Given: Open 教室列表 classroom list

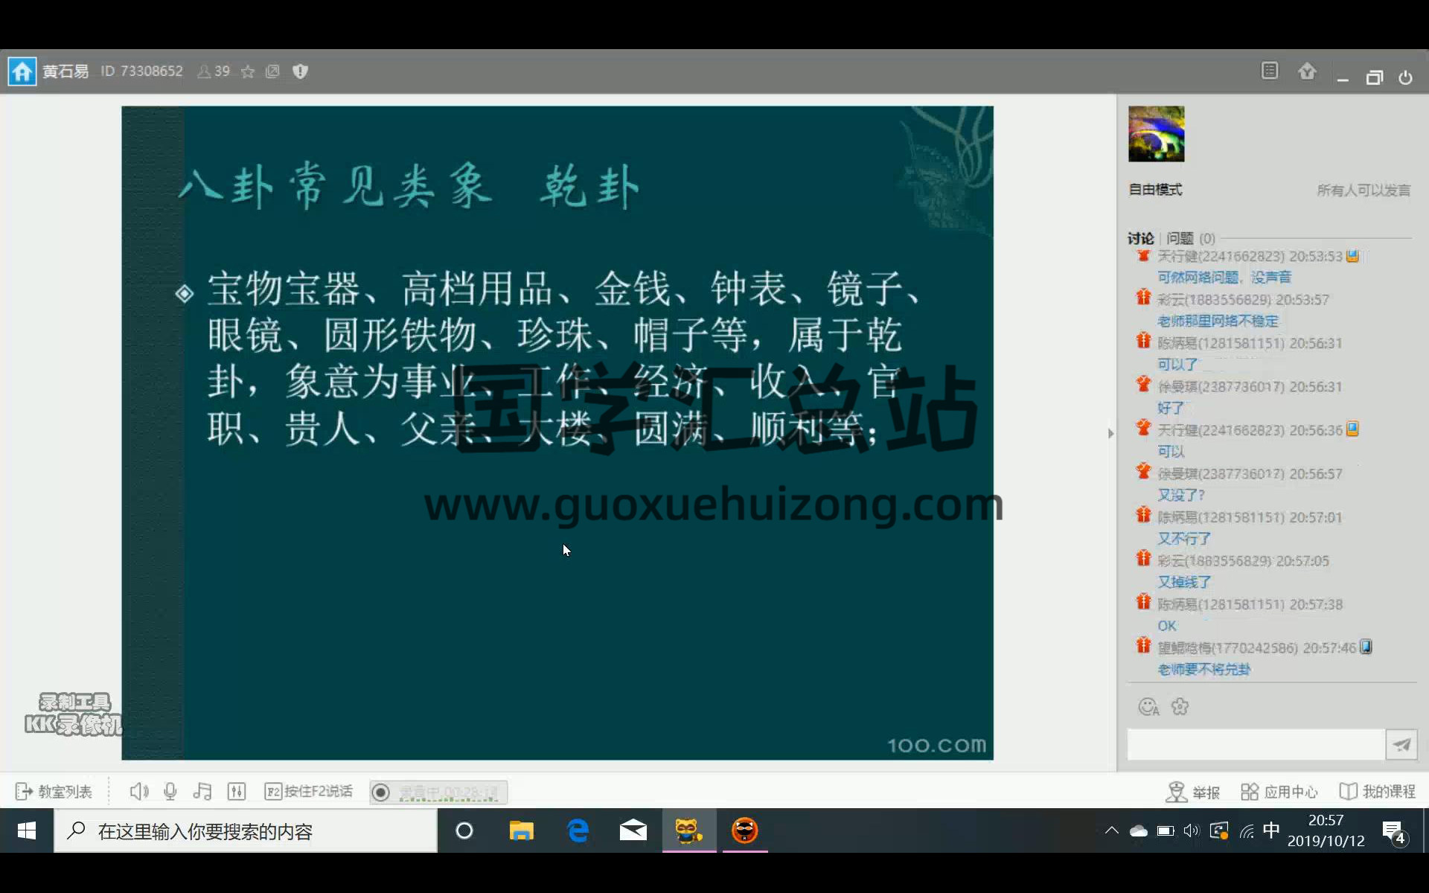Looking at the screenshot, I should pyautogui.click(x=54, y=791).
